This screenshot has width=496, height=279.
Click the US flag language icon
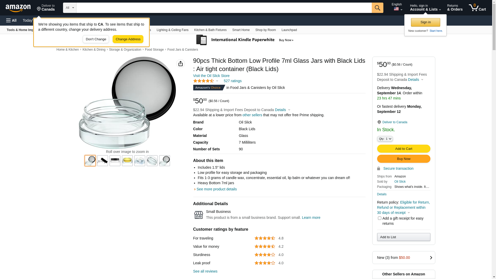[396, 9]
